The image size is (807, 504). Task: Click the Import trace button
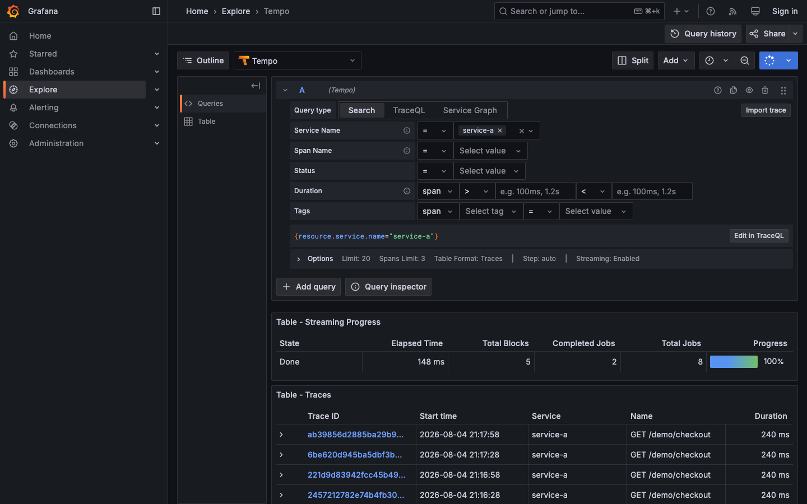click(x=766, y=110)
